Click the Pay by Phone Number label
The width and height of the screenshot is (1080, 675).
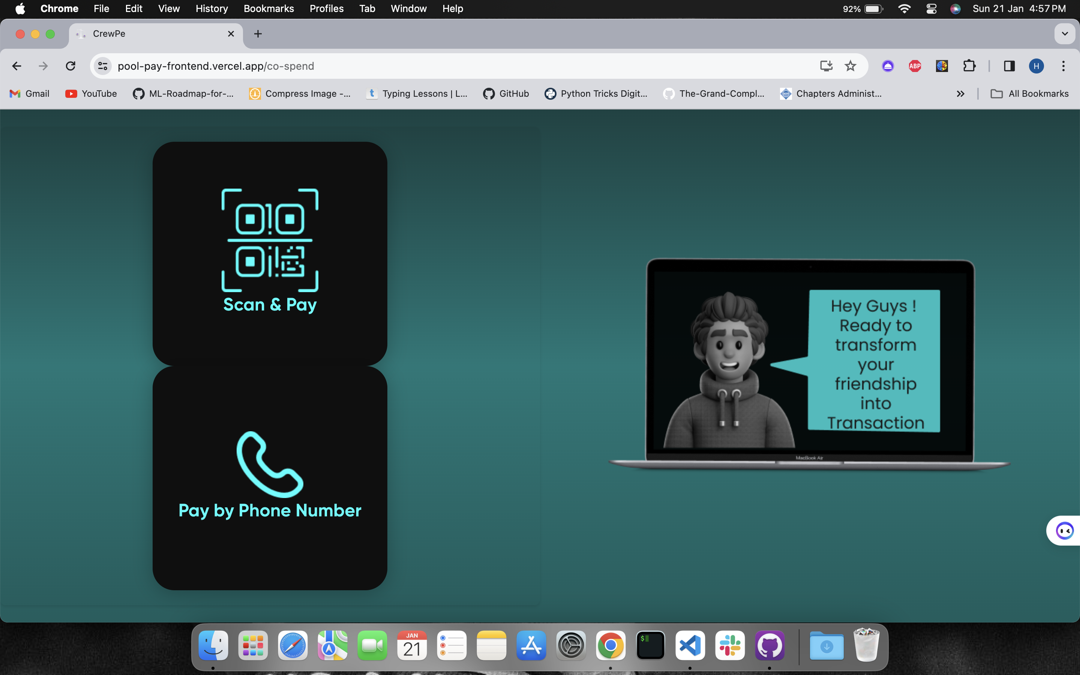click(270, 510)
